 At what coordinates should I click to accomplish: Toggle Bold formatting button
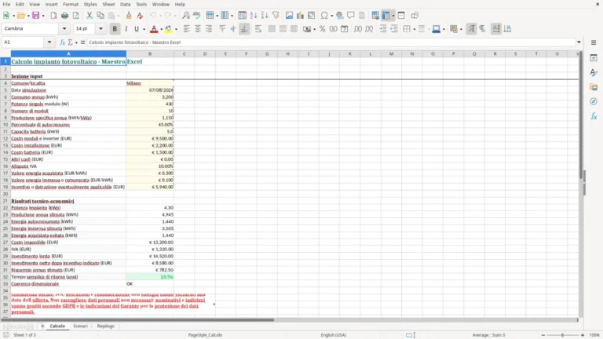click(115, 29)
